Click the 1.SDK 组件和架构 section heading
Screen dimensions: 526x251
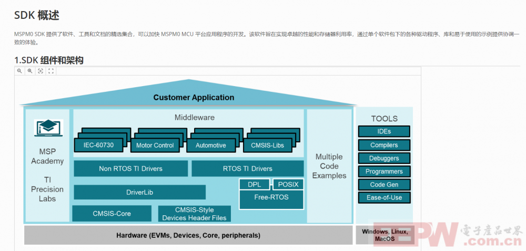click(49, 60)
